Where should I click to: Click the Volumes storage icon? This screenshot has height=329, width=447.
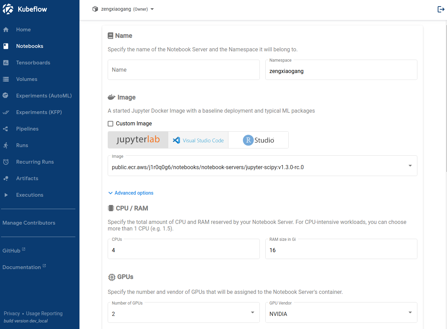[x=6, y=79]
